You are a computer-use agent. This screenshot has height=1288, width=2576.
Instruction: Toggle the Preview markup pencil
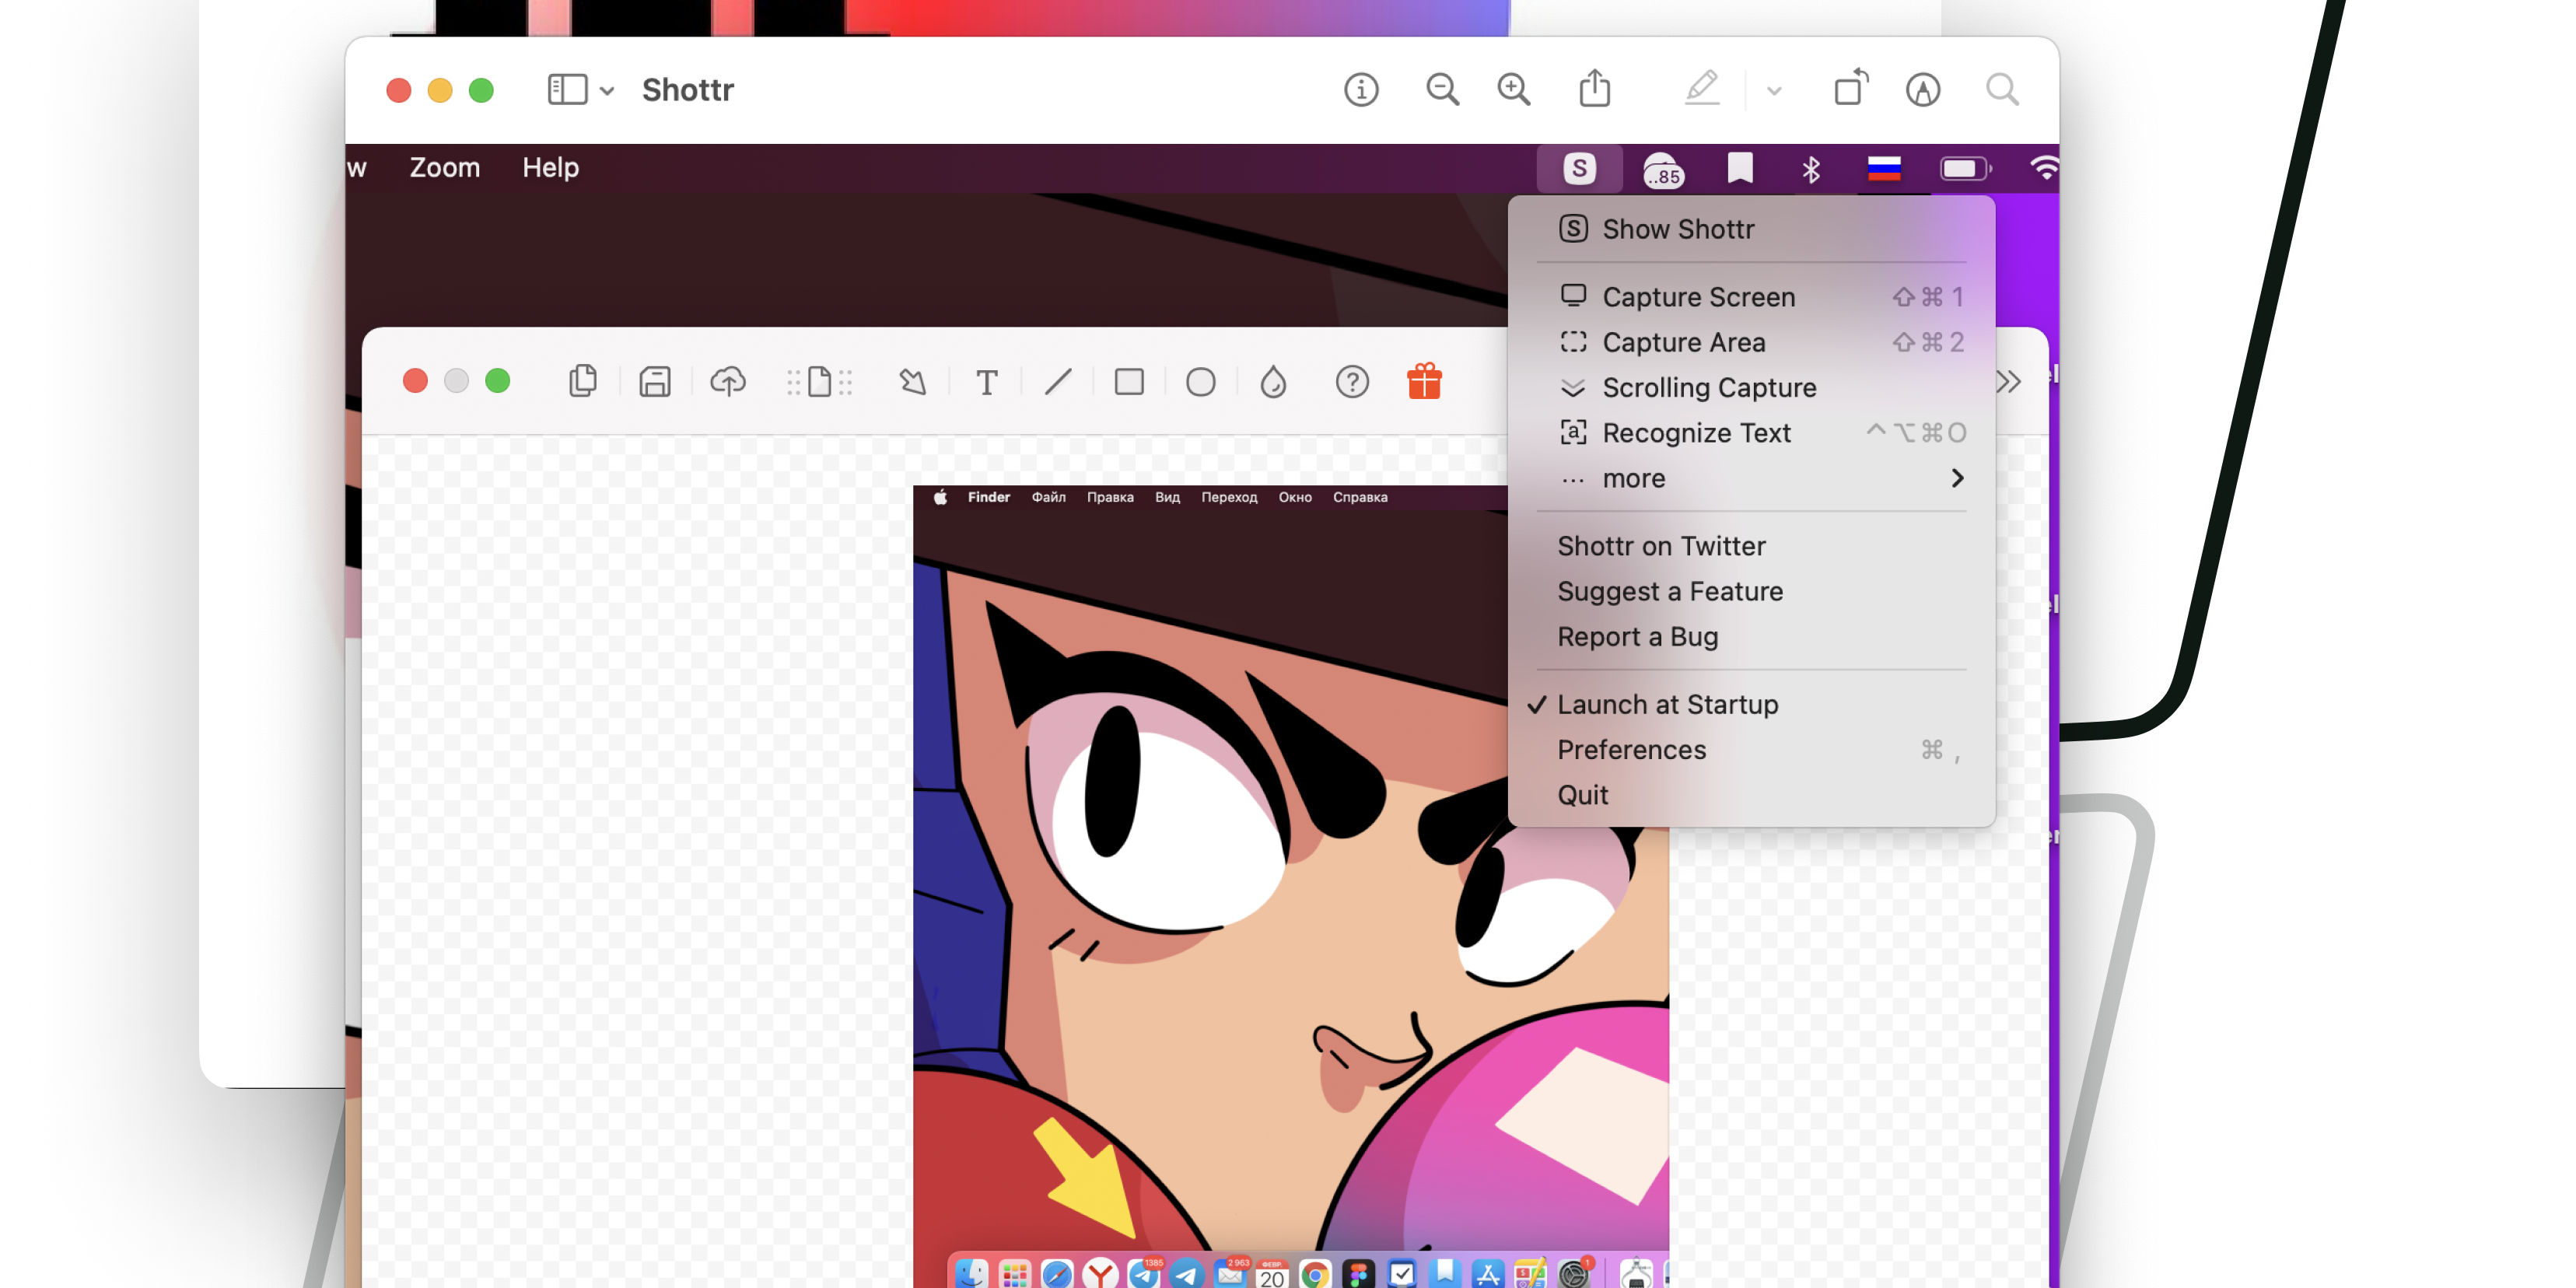tap(1701, 89)
